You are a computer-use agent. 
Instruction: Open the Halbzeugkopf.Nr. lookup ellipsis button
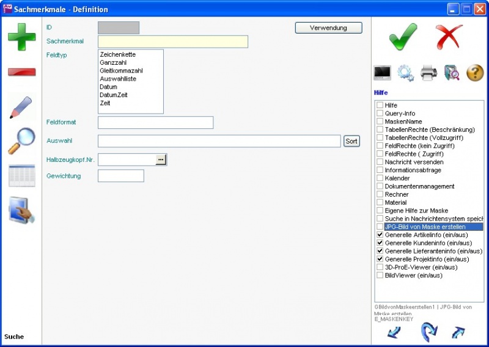[161, 159]
